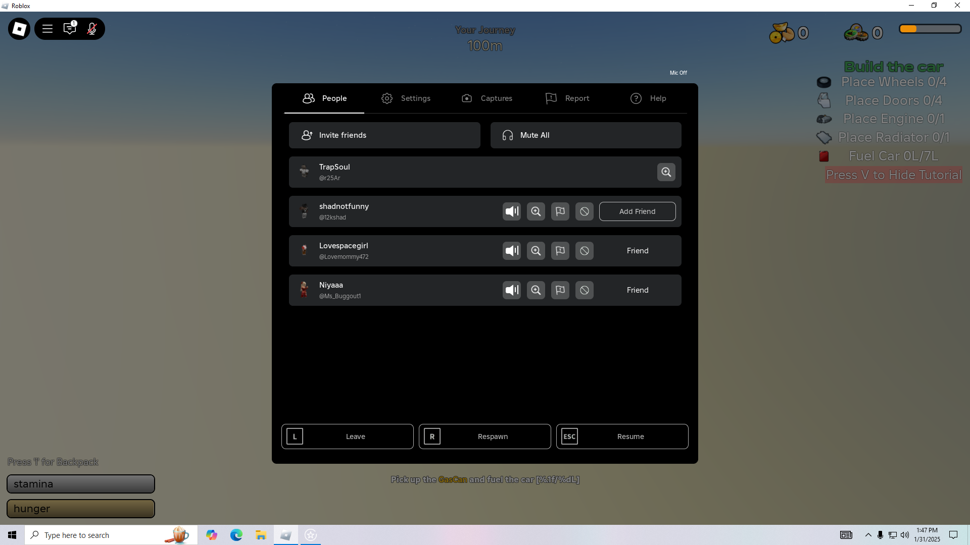970x545 pixels.
Task: Click the Place Radiator 0/1 objective
Action: pos(893,137)
